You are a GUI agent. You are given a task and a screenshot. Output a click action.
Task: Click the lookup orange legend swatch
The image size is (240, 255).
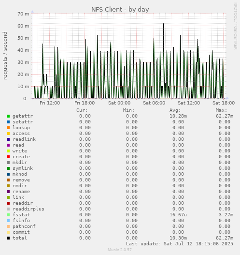click(8, 128)
